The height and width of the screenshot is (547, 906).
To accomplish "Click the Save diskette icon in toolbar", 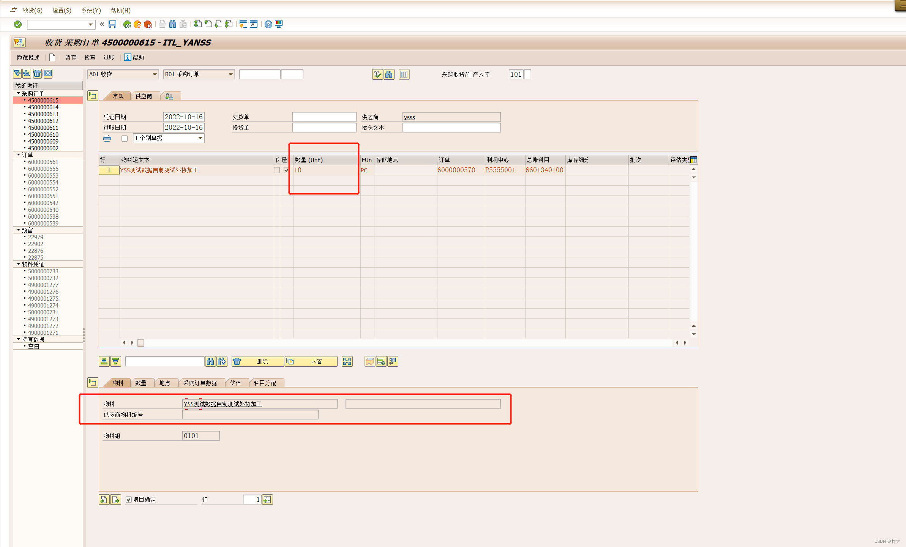I will tap(112, 24).
